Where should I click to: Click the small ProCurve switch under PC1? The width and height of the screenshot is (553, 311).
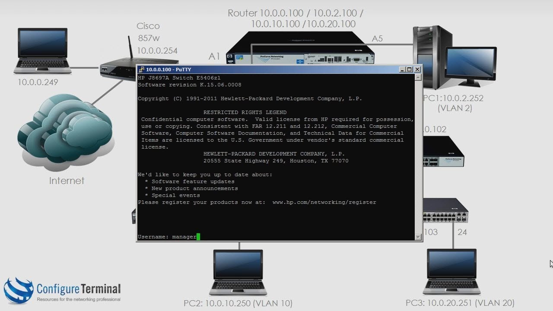(444, 152)
